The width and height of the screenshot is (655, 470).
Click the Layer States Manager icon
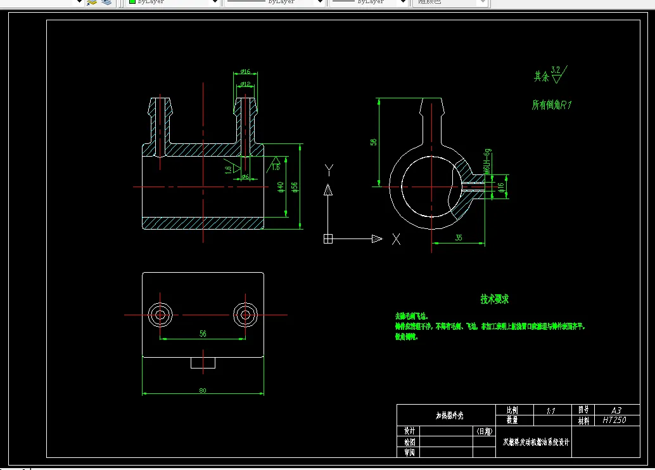click(106, 2)
